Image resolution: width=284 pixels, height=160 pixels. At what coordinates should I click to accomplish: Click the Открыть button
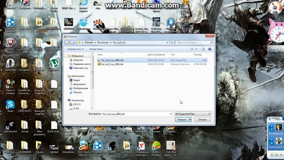click(x=182, y=120)
